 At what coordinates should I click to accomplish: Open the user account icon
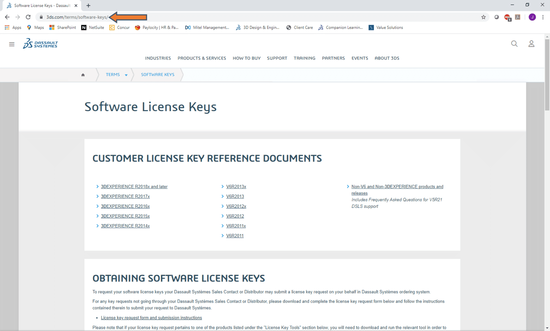531,44
